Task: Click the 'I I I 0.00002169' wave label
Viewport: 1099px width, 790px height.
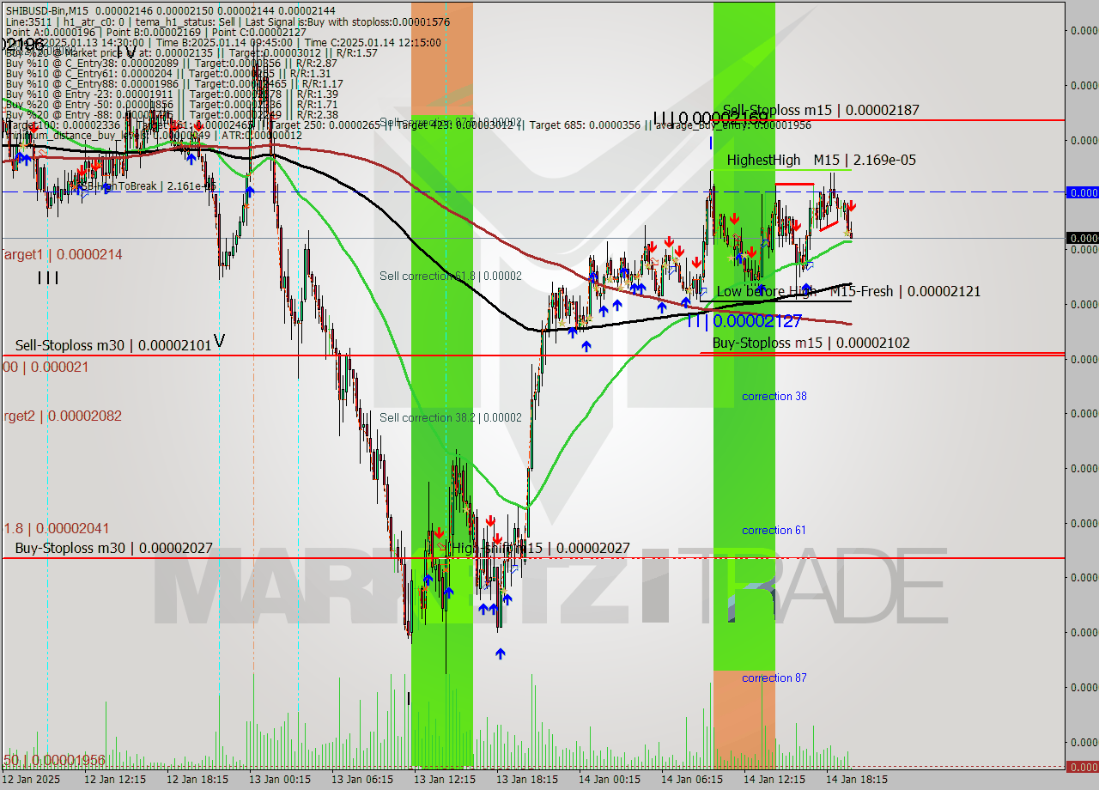Action: pyautogui.click(x=711, y=118)
